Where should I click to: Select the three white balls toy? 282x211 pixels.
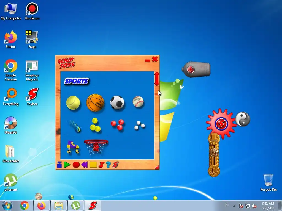point(139,125)
